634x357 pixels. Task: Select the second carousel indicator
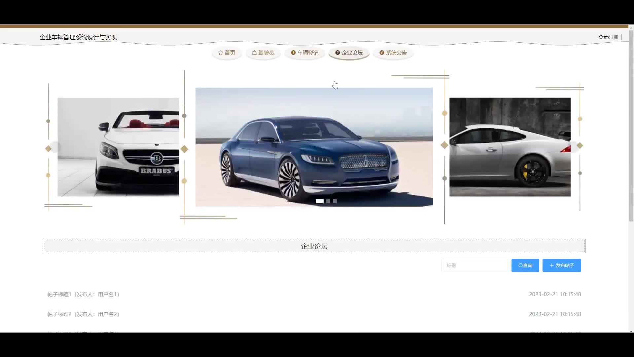(328, 201)
